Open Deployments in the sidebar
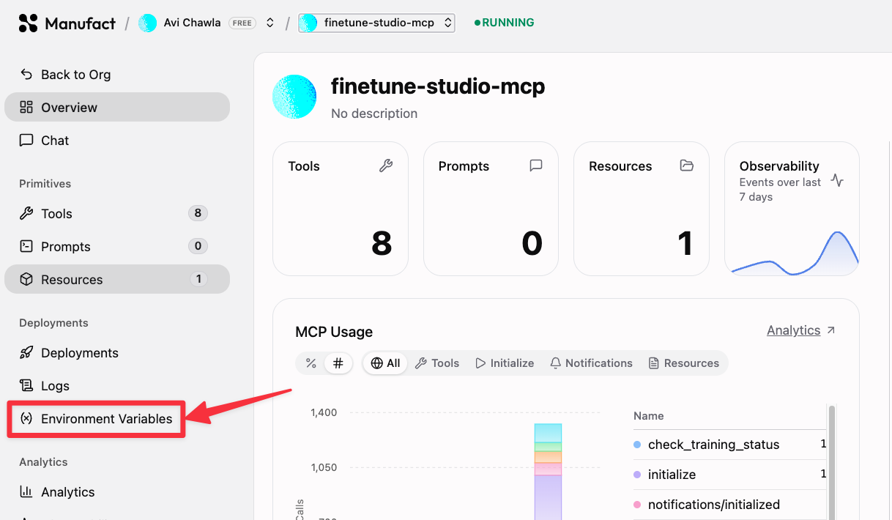892x520 pixels. pyautogui.click(x=117, y=352)
